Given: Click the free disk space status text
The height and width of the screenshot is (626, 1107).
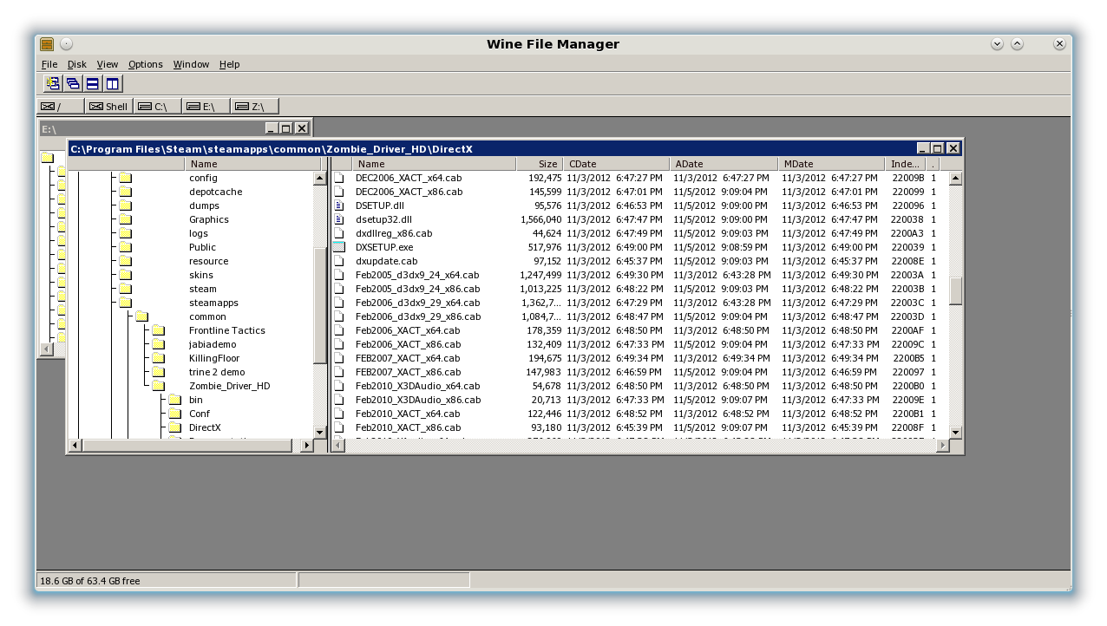Looking at the screenshot, I should point(90,581).
